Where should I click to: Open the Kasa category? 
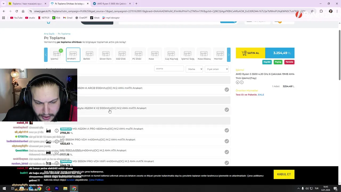[155, 55]
